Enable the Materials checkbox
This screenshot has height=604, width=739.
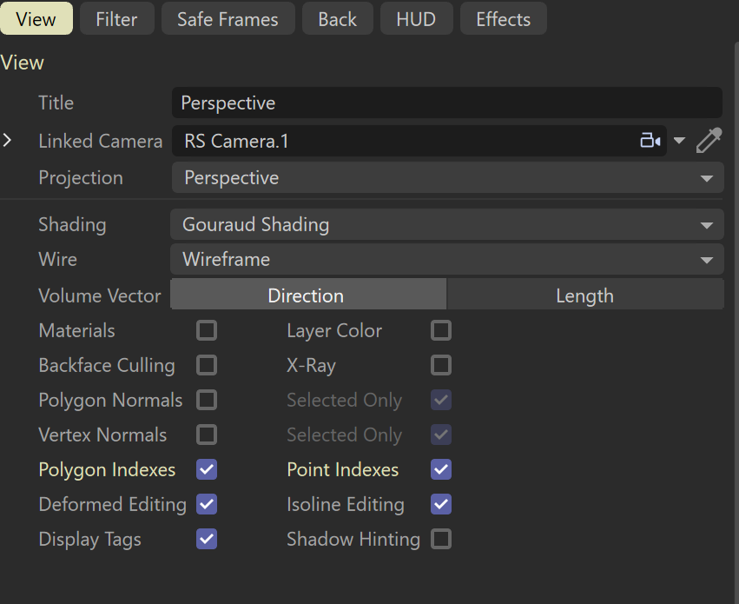pos(207,330)
